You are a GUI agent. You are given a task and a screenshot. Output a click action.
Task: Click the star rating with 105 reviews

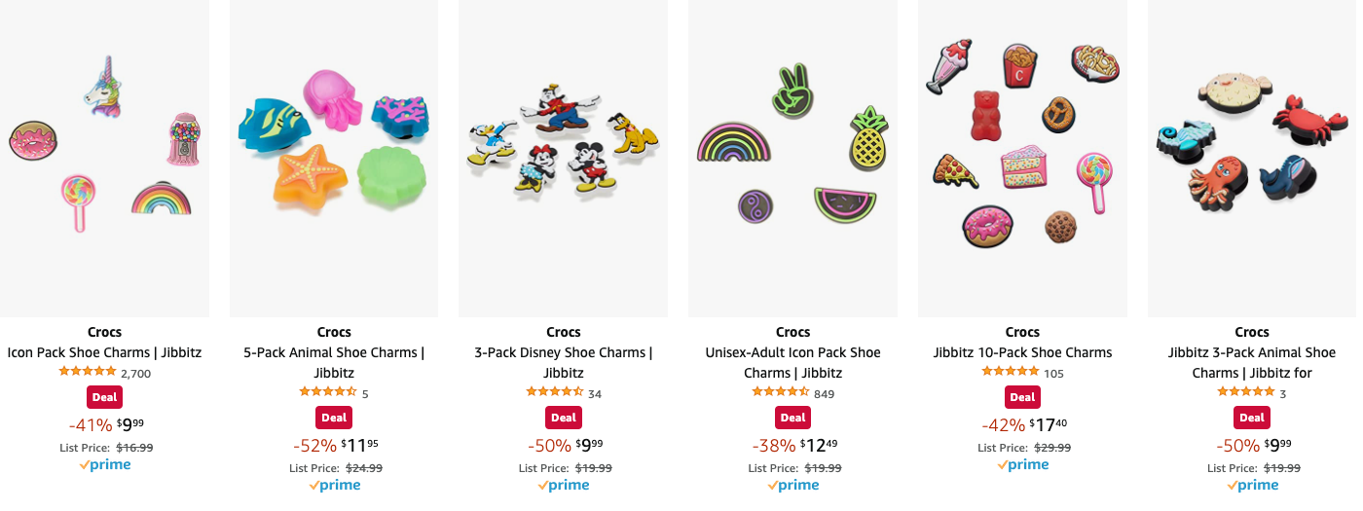click(1011, 372)
